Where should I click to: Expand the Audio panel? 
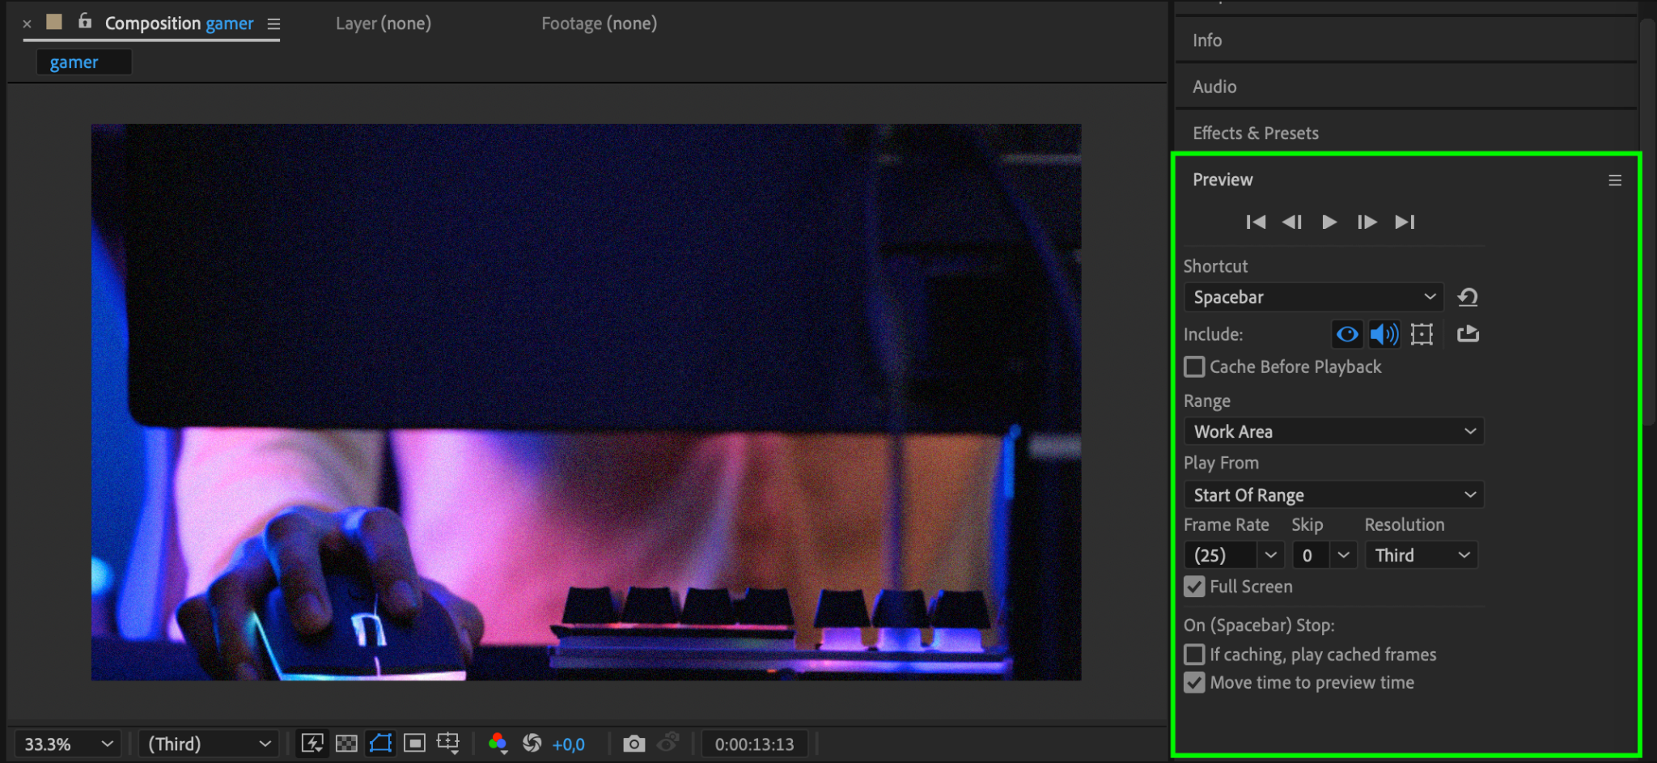point(1214,87)
